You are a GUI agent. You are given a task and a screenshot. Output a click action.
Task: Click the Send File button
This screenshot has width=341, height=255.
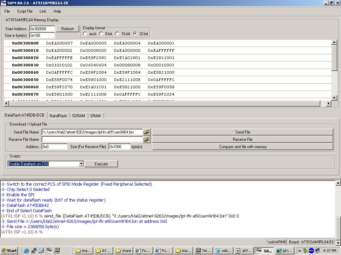[x=242, y=132]
